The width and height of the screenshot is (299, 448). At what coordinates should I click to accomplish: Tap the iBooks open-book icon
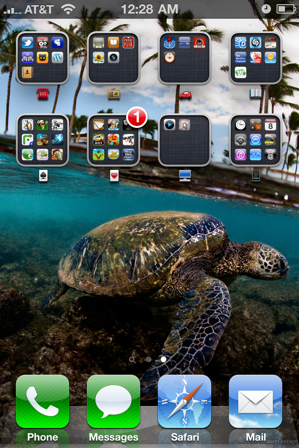click(114, 43)
